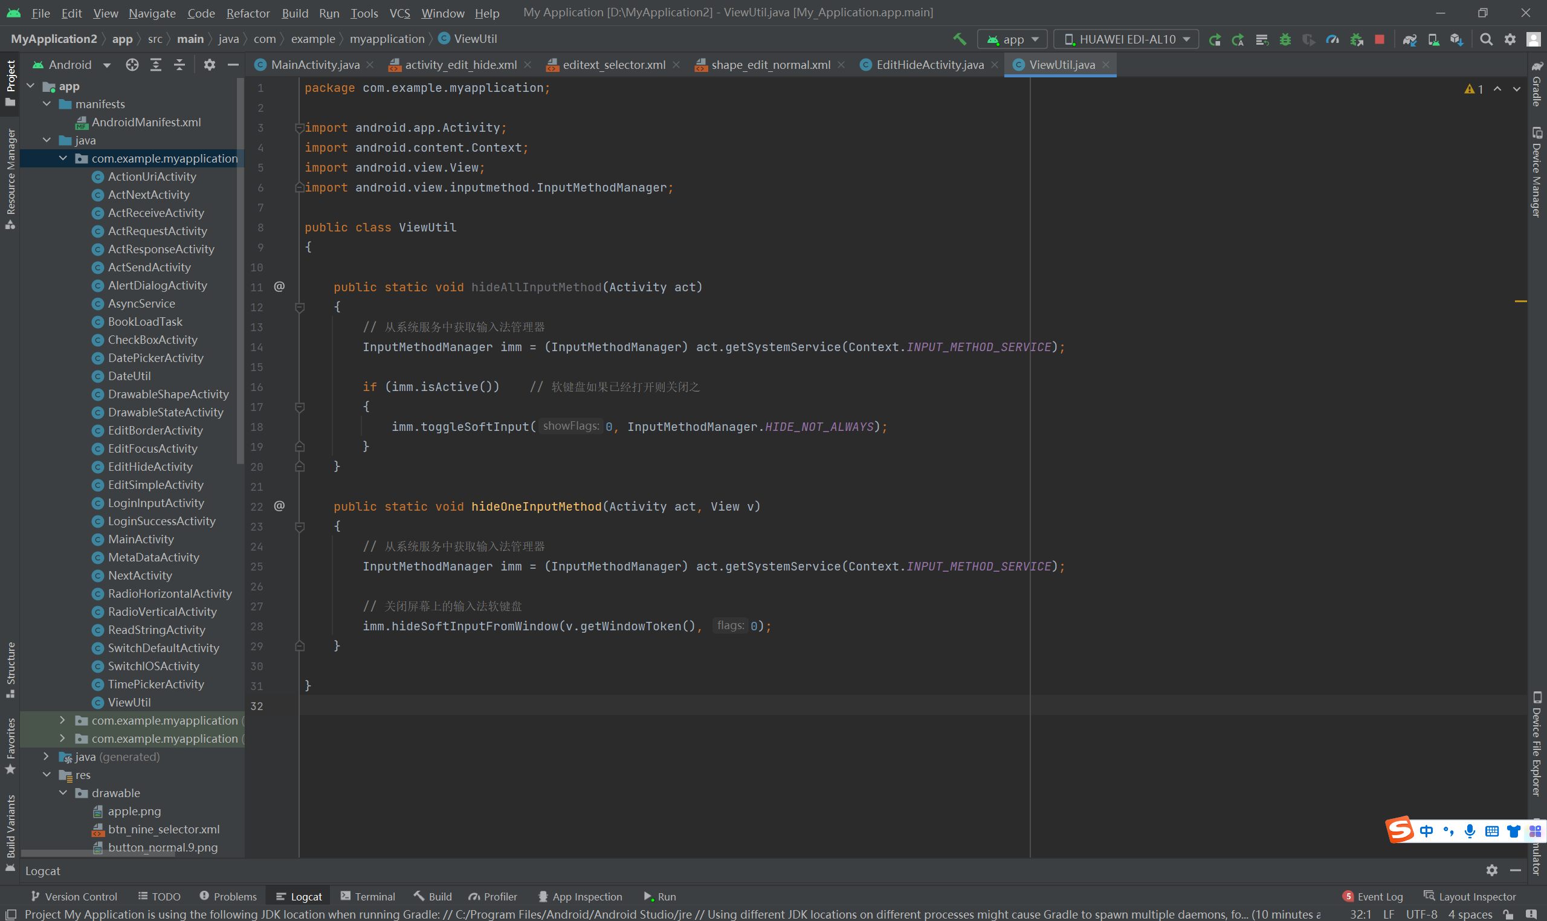Open the Event Log
Viewport: 1547px width, 921px height.
[1372, 896]
